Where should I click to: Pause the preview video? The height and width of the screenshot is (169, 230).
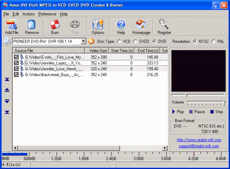pyautogui.click(x=197, y=112)
